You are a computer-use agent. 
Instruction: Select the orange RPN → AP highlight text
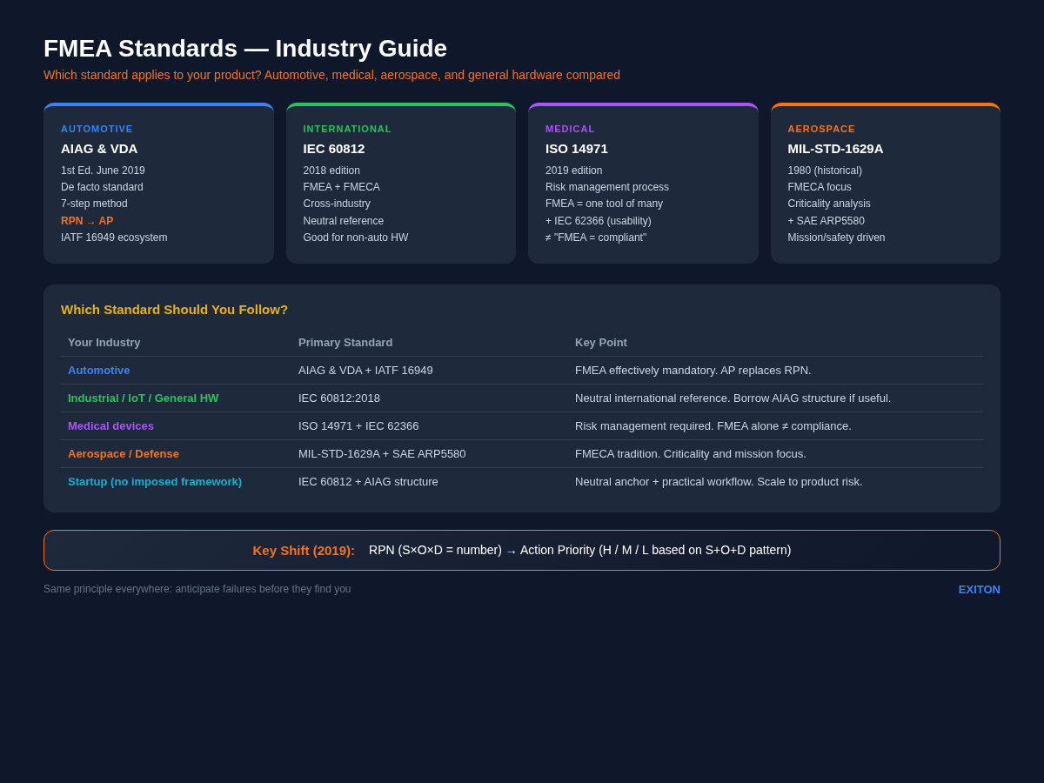coord(86,220)
